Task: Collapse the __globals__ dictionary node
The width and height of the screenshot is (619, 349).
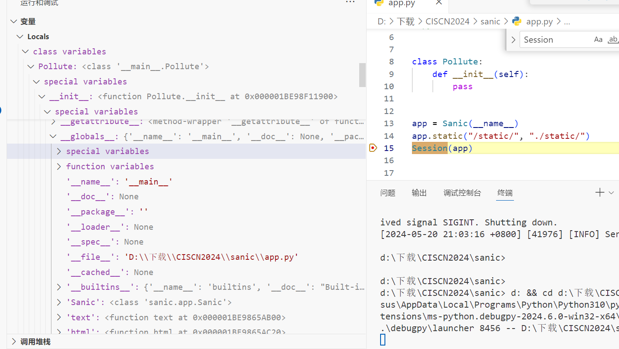Action: pyautogui.click(x=53, y=137)
